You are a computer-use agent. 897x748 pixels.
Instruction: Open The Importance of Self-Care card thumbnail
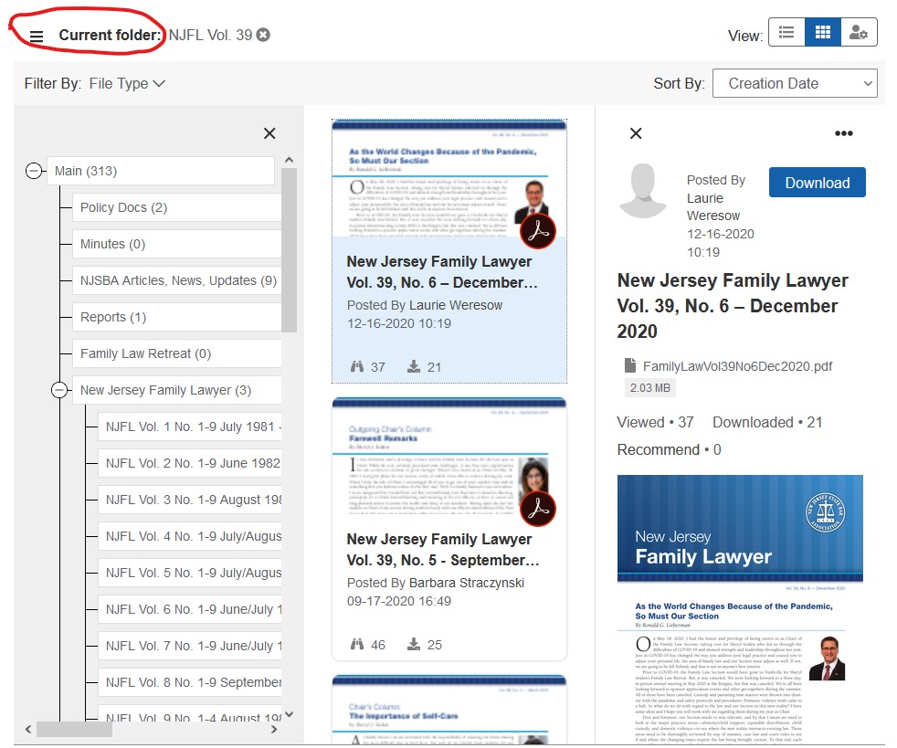449,710
